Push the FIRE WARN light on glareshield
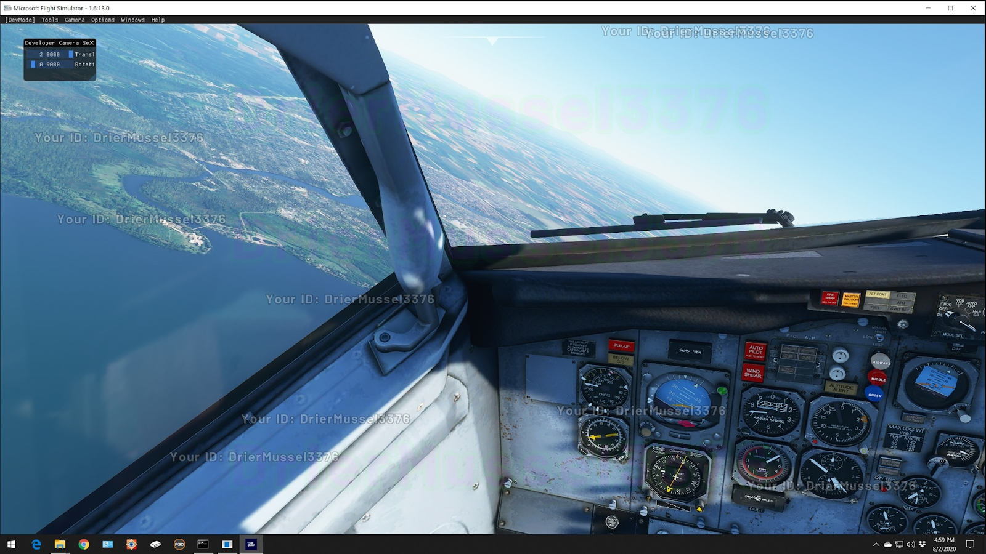The width and height of the screenshot is (986, 554). coord(830,299)
